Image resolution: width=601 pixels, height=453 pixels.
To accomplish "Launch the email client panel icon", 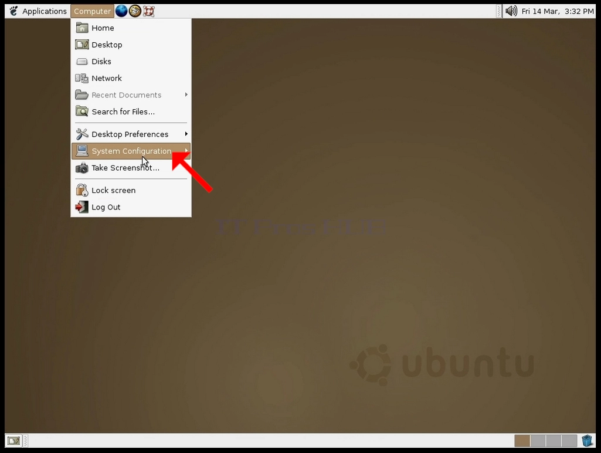I will coord(134,11).
